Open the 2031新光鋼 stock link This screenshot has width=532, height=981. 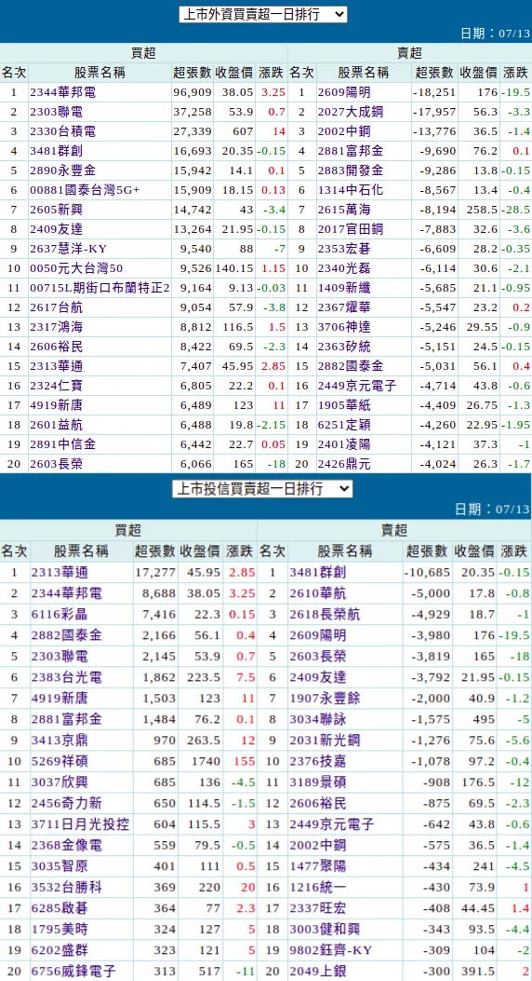pyautogui.click(x=325, y=741)
